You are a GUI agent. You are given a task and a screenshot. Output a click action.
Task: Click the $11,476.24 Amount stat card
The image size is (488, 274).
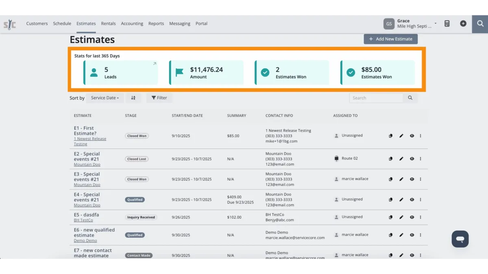click(206, 73)
